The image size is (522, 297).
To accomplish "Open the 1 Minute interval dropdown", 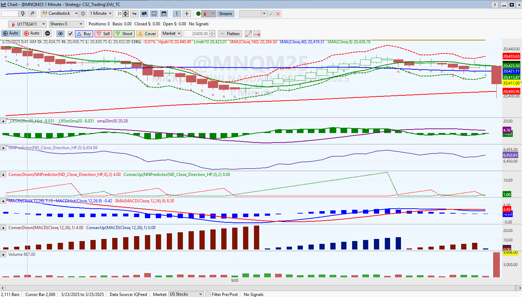I will point(101,13).
